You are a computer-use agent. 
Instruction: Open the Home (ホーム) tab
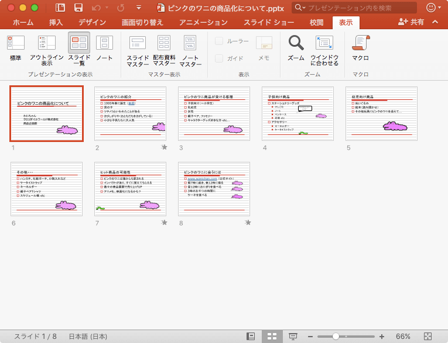pyautogui.click(x=23, y=22)
